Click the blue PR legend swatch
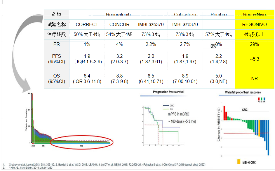 [x=264, y=99]
